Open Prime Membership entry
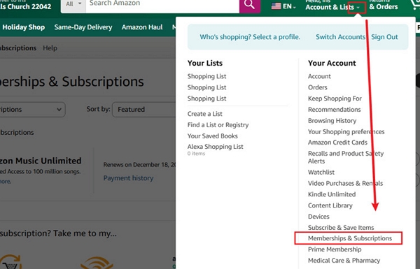 [335, 249]
